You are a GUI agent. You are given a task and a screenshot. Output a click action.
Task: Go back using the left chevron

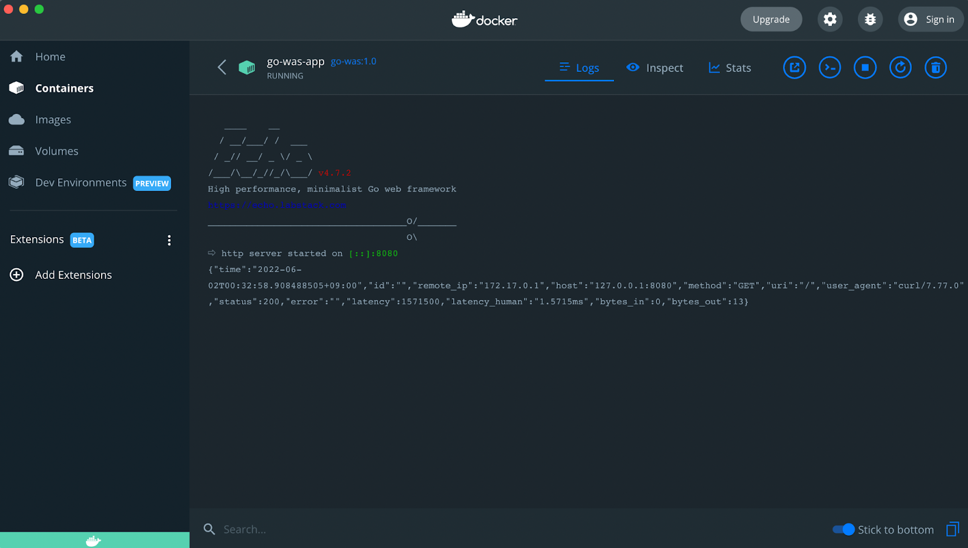[x=222, y=67]
